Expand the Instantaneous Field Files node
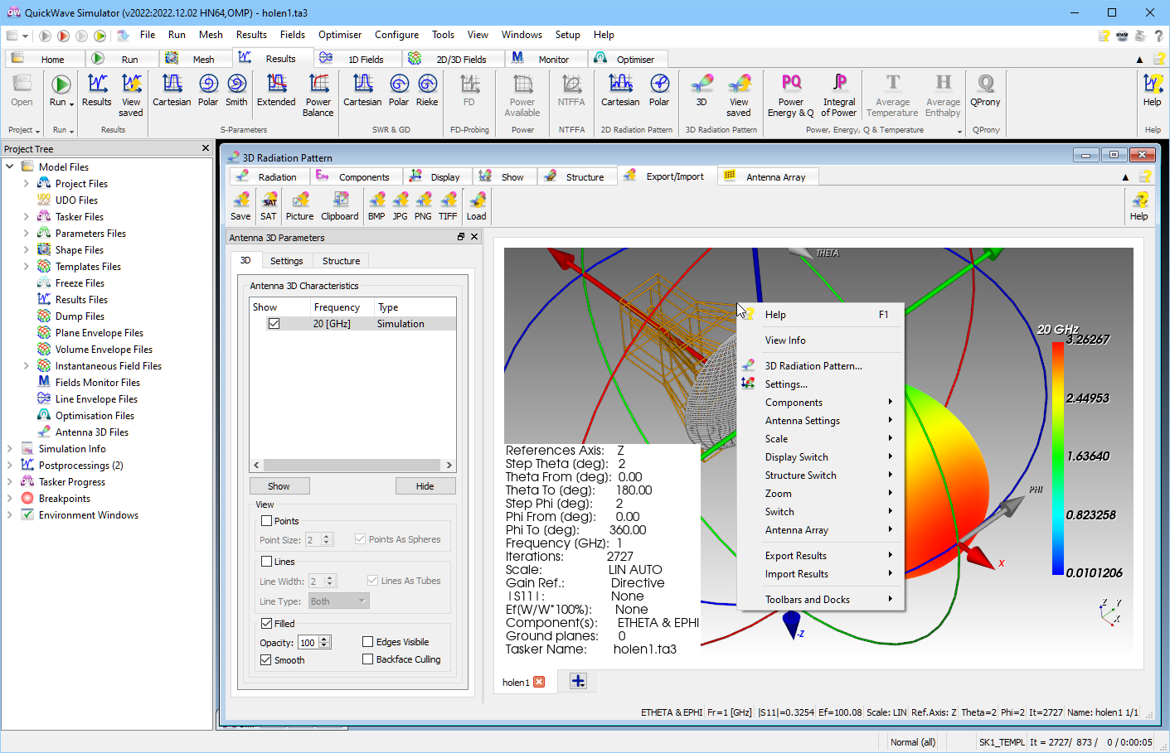Viewport: 1170px width, 753px height. point(27,366)
